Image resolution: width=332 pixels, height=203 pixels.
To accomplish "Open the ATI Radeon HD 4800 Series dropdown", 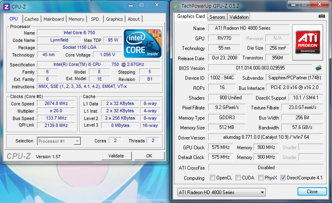I will (222, 192).
